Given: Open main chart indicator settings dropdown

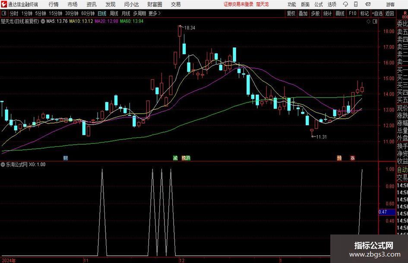Looking at the screenshot, I should [43, 21].
